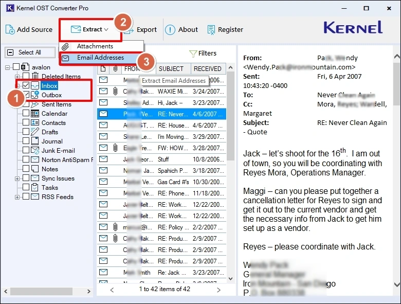401x304 pixels.
Task: Click the attachment column header icon
Action: tap(115, 69)
